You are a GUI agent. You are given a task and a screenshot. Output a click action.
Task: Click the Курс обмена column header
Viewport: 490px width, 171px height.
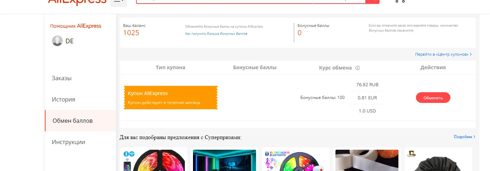point(335,68)
